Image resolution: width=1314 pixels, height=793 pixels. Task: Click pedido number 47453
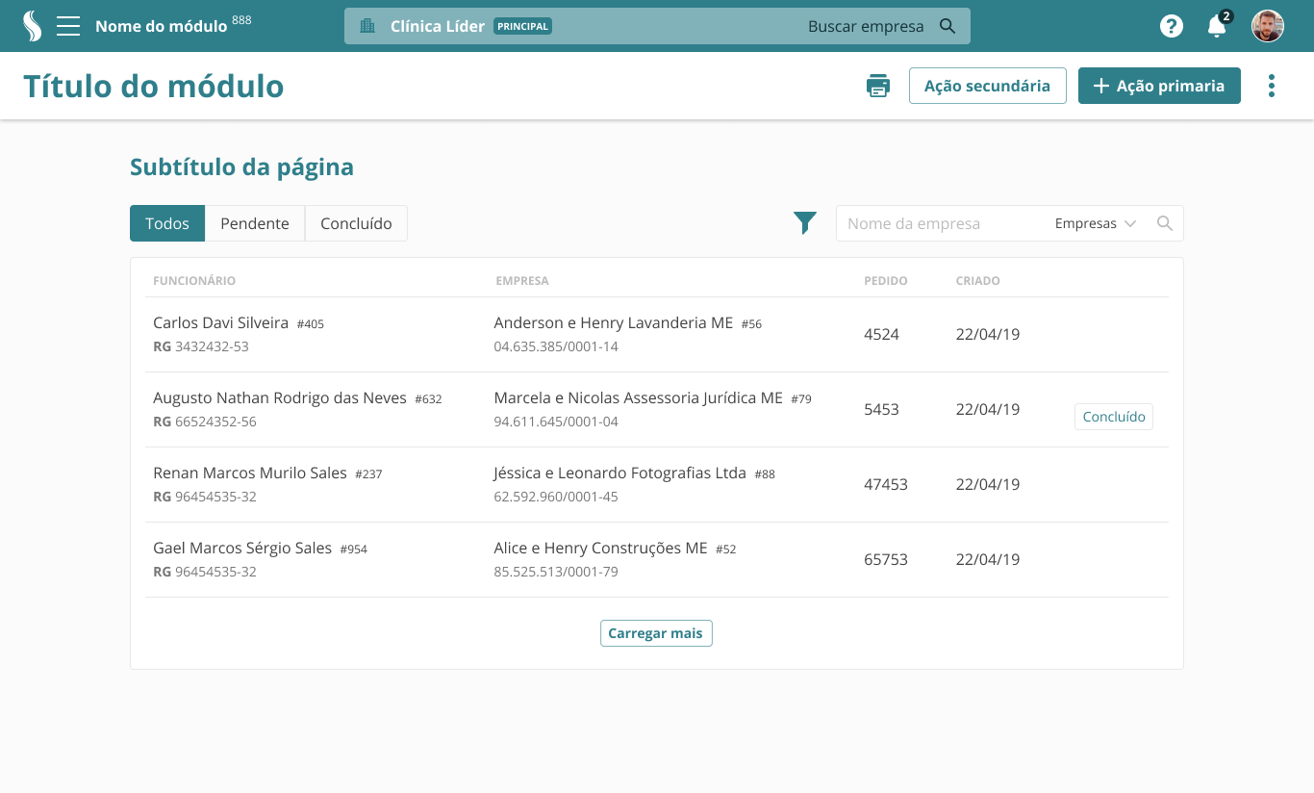(886, 485)
